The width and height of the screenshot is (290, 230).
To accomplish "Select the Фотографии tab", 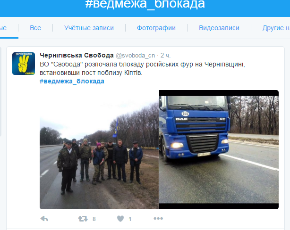I will (156, 28).
